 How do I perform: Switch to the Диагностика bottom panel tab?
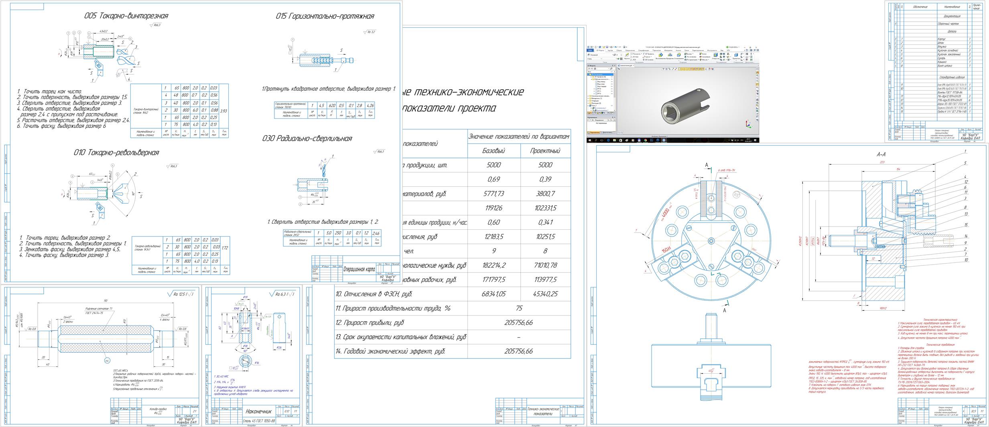(607, 133)
